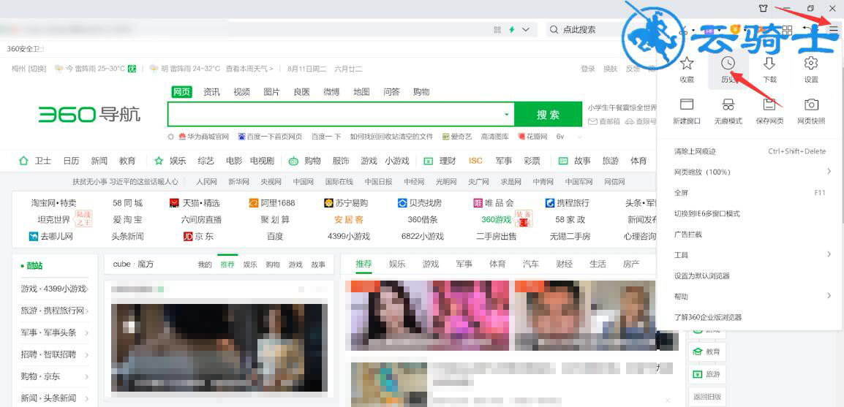The height and width of the screenshot is (407, 844).
Task: Click 保存网页 save page icon
Action: [769, 104]
